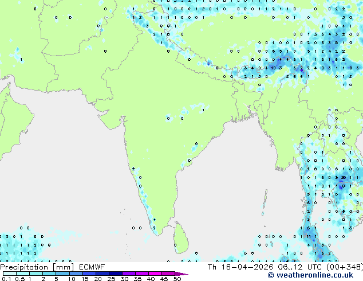Open the weatheronline.co.uk link
Image resolution: width=363 pixels, height=281 pixels.
pyautogui.click(x=310, y=275)
